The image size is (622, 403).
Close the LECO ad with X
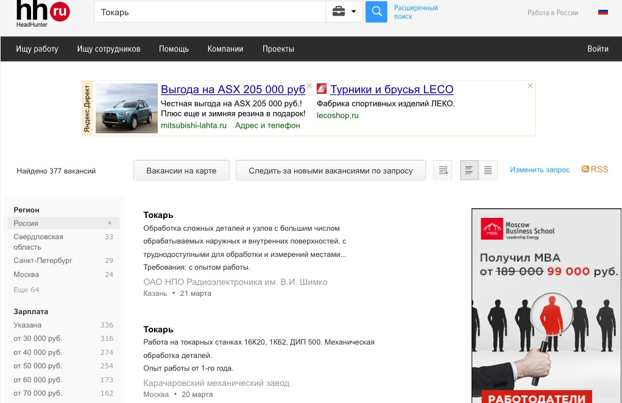click(x=530, y=86)
